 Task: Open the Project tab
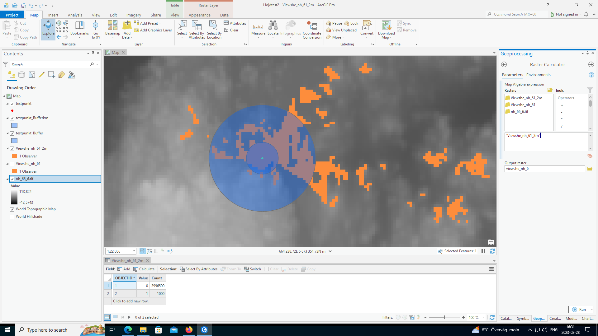(x=12, y=15)
